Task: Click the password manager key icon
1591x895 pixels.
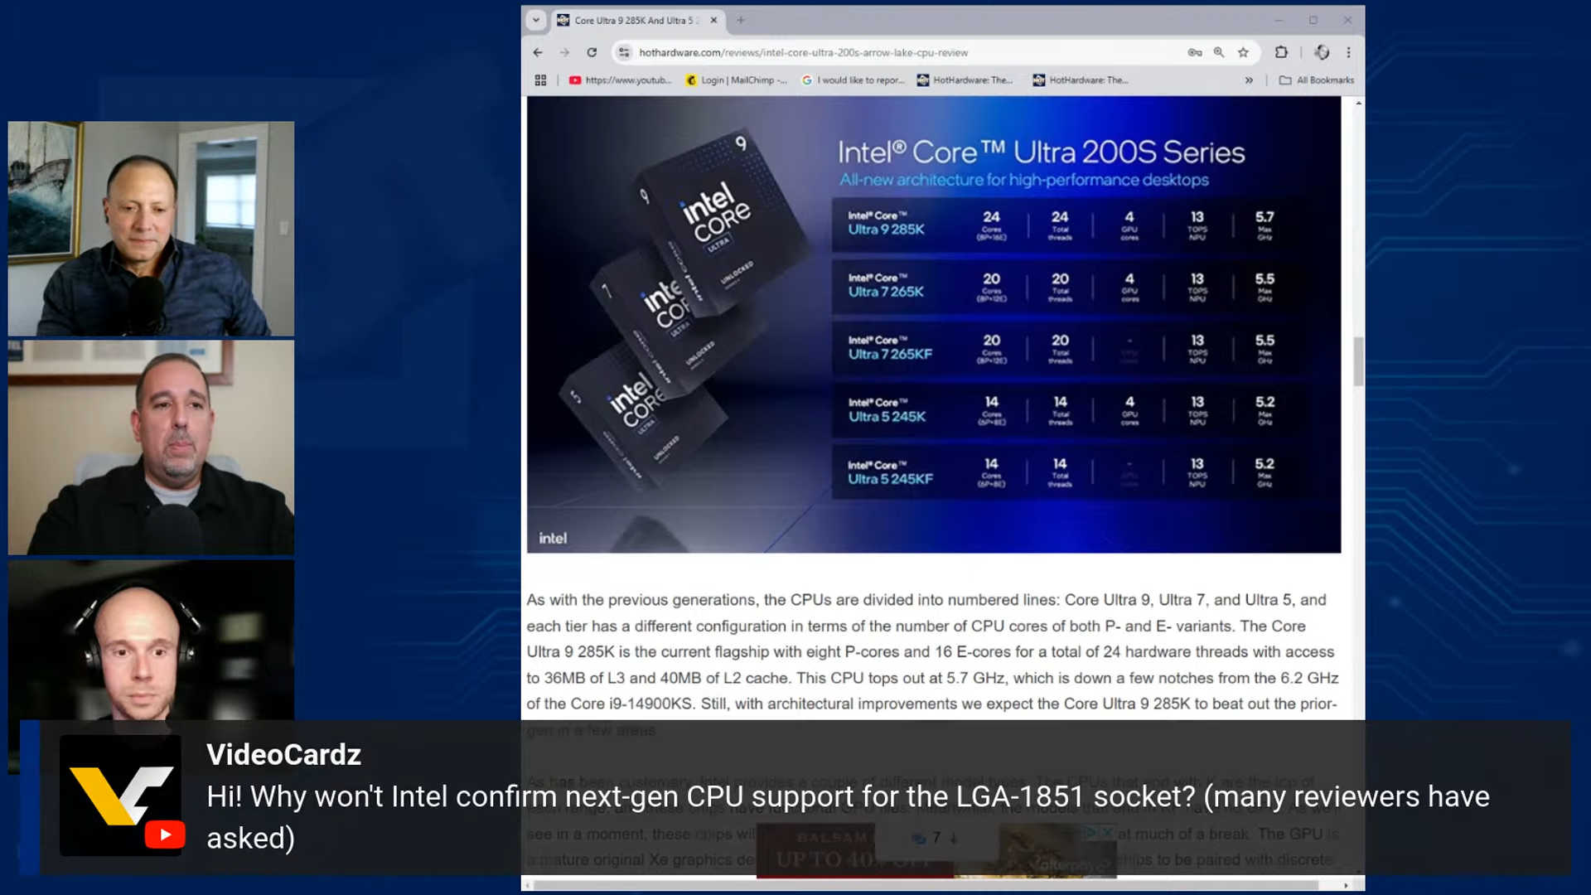Action: tap(1193, 51)
